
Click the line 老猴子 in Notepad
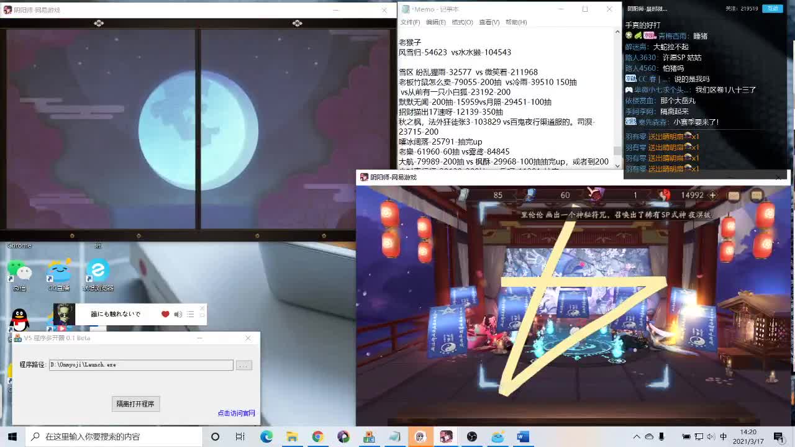tap(410, 42)
